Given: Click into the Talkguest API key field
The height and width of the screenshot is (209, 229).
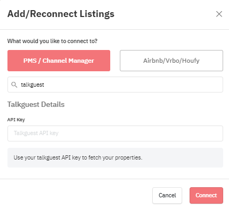Looking at the screenshot, I should (115, 133).
